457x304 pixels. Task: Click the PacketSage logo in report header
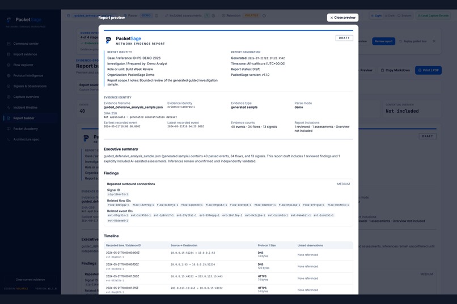[x=108, y=40]
